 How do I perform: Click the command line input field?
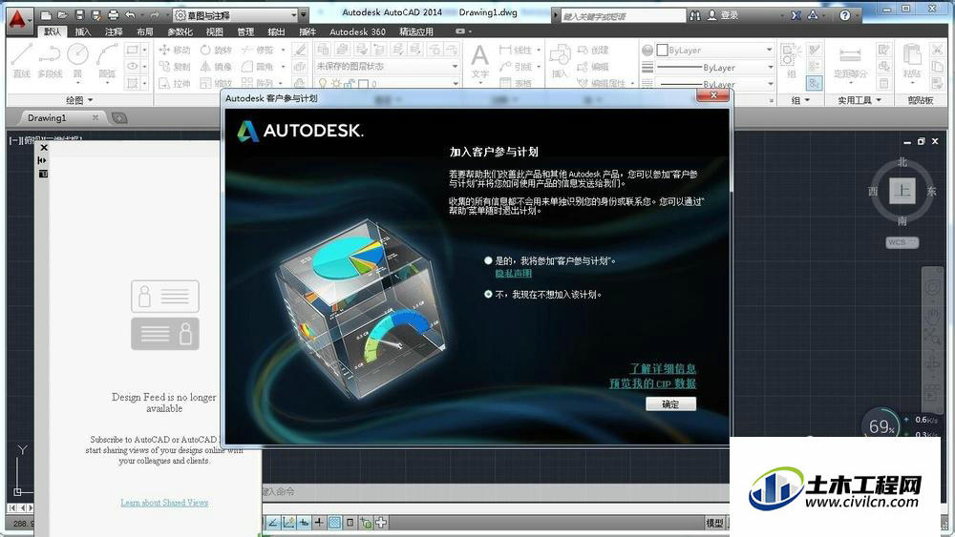(x=495, y=491)
